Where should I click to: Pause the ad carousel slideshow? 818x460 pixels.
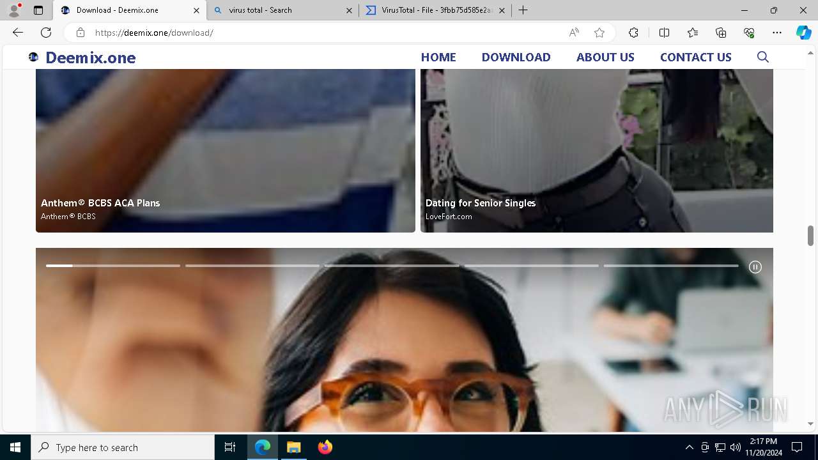click(755, 267)
